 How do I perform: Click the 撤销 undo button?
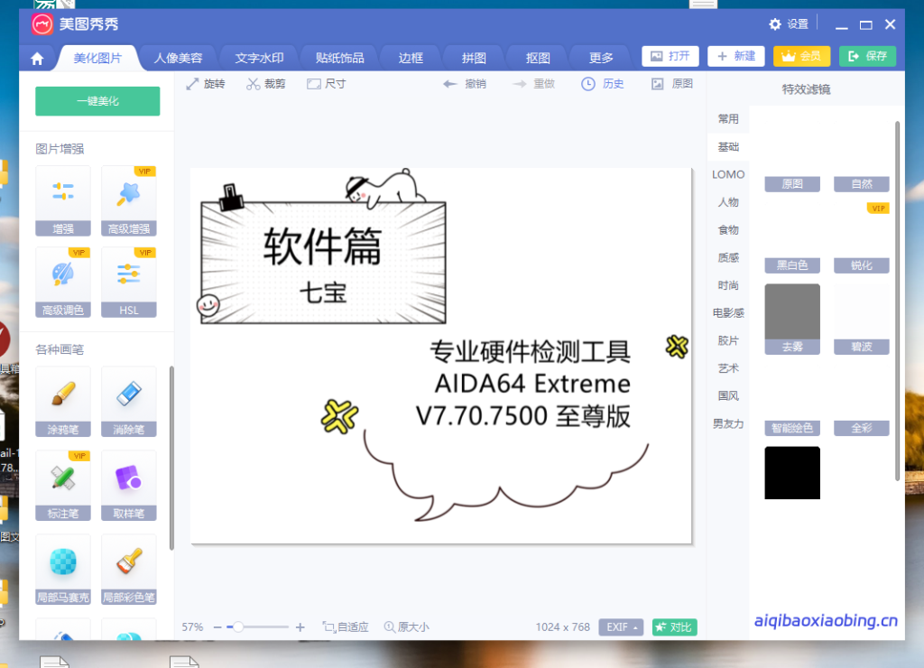pyautogui.click(x=465, y=84)
